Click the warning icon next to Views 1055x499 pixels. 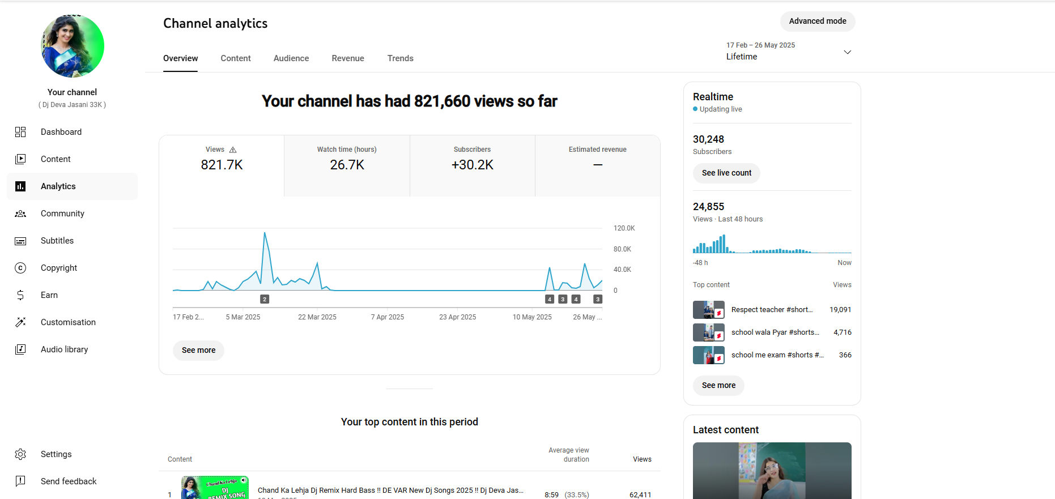coord(233,150)
